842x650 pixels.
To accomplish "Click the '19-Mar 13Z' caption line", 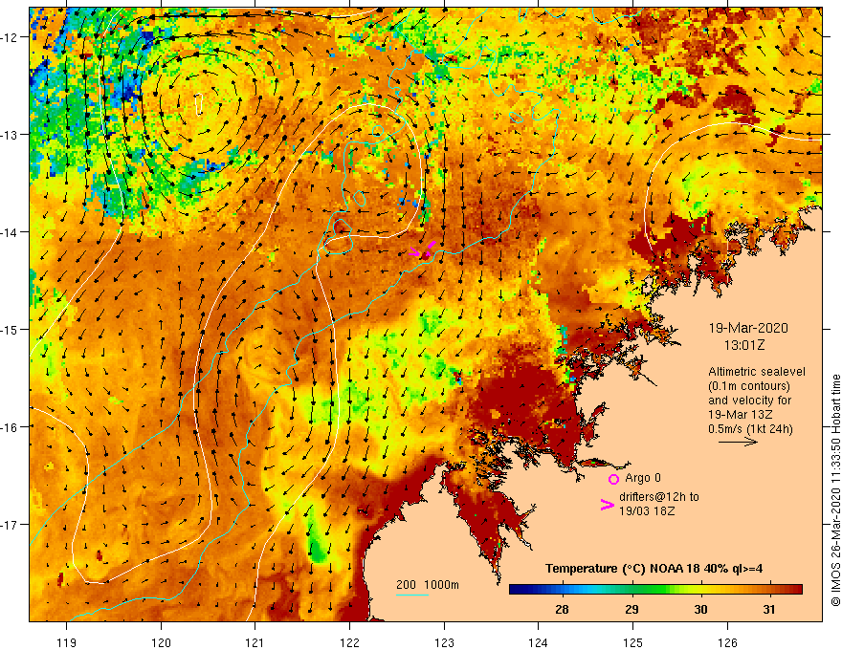I will [x=741, y=414].
